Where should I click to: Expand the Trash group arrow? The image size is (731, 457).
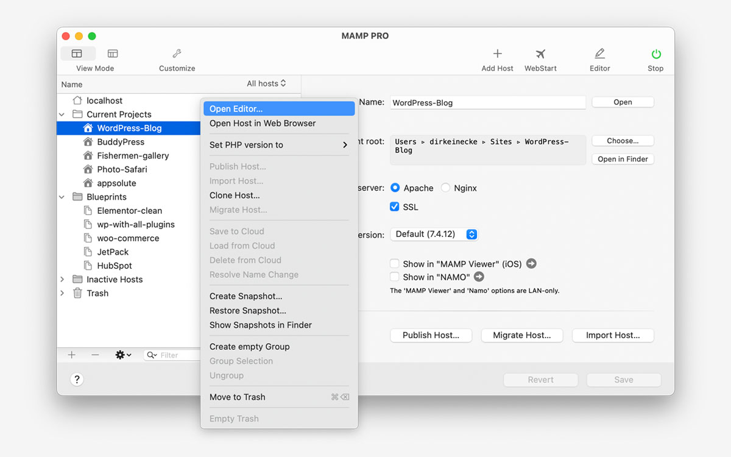62,293
